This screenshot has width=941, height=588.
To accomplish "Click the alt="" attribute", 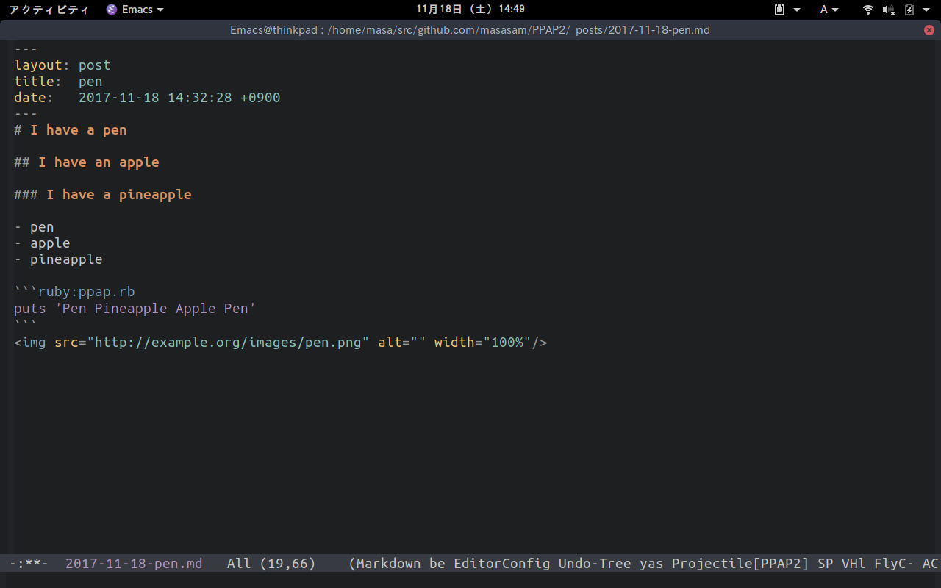I will pos(401,342).
